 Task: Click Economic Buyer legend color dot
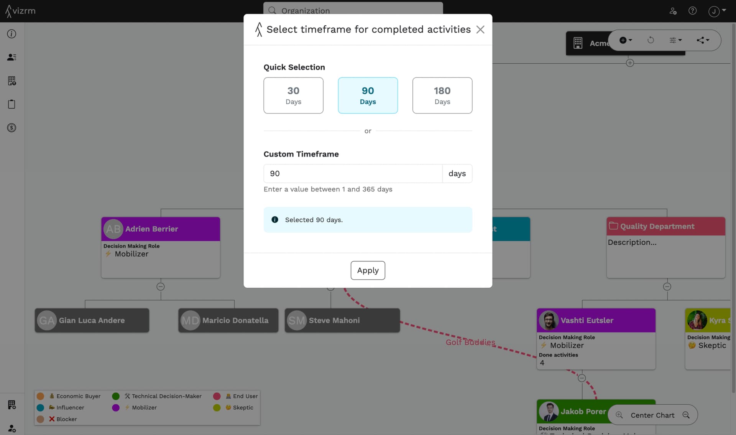click(x=40, y=396)
